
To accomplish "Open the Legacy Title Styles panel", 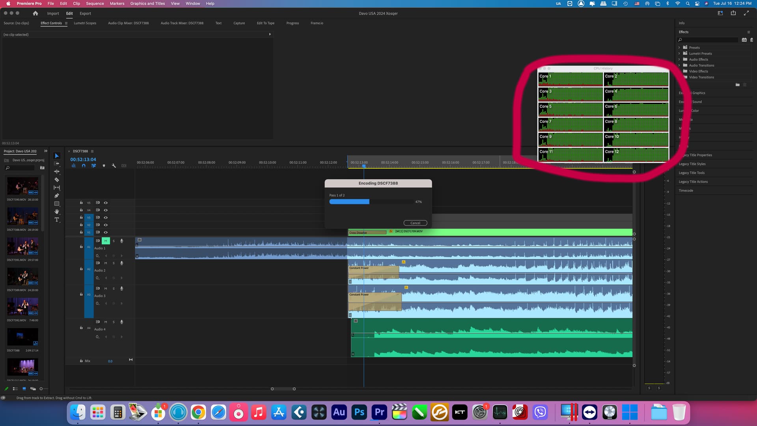I will tap(692, 164).
